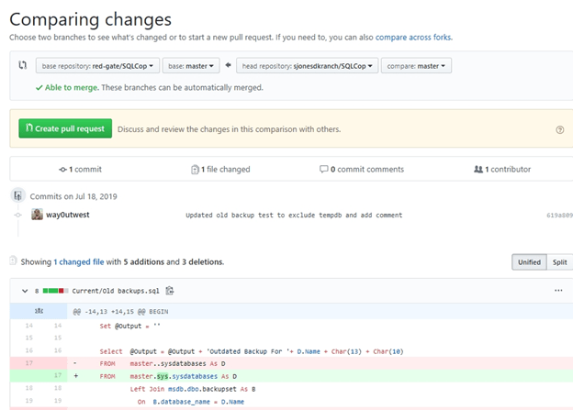Select the 1 commit tab

coord(80,170)
